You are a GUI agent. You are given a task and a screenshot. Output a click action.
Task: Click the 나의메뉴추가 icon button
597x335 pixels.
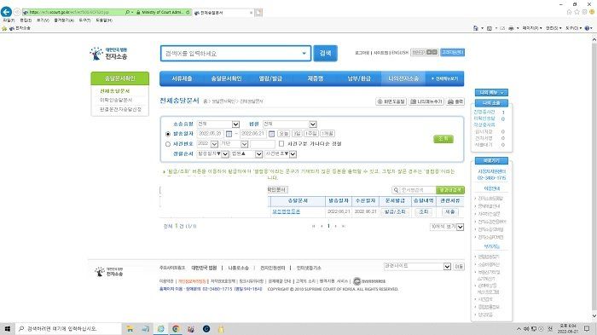(426, 101)
